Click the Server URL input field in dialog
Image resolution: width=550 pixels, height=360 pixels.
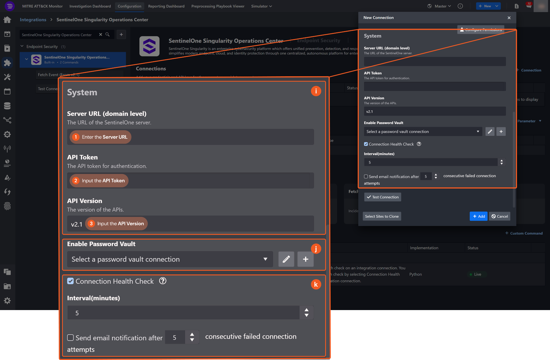[435, 61]
